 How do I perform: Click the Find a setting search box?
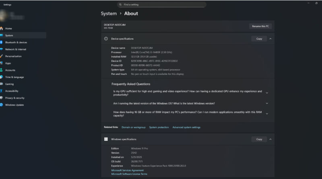162,4
